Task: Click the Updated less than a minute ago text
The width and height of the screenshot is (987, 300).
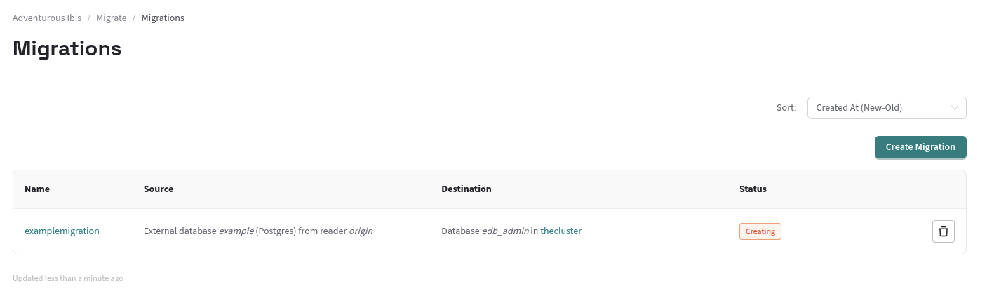Action: [x=68, y=278]
